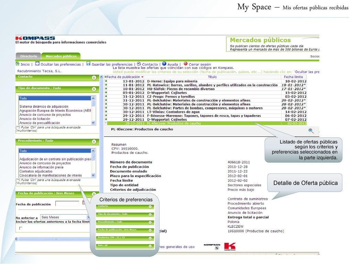The height and width of the screenshot is (264, 352).
Task: Click company name Recubrimiento Tecsa, S.L.
Action: click(x=39, y=71)
